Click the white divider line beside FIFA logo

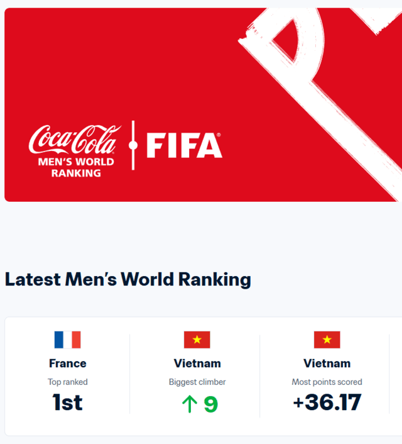pos(133,145)
